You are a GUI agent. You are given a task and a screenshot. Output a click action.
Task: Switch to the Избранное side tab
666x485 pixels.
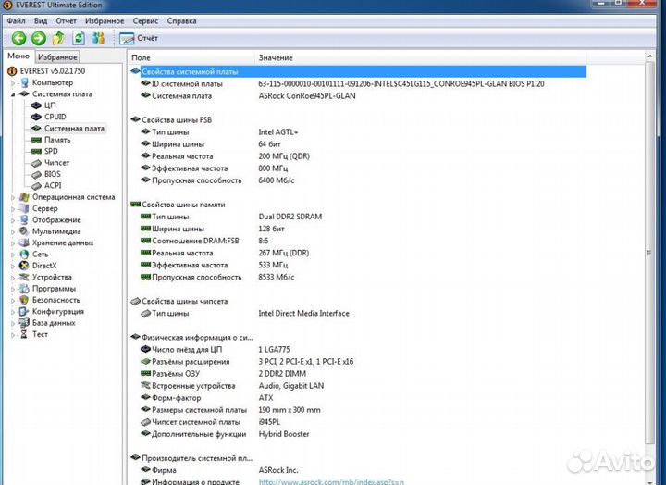pos(57,57)
